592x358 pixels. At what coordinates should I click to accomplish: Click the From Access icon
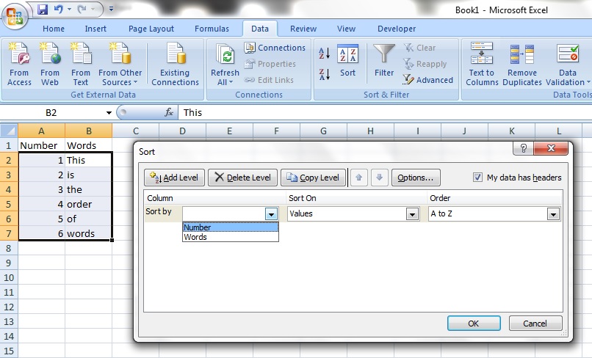19,55
